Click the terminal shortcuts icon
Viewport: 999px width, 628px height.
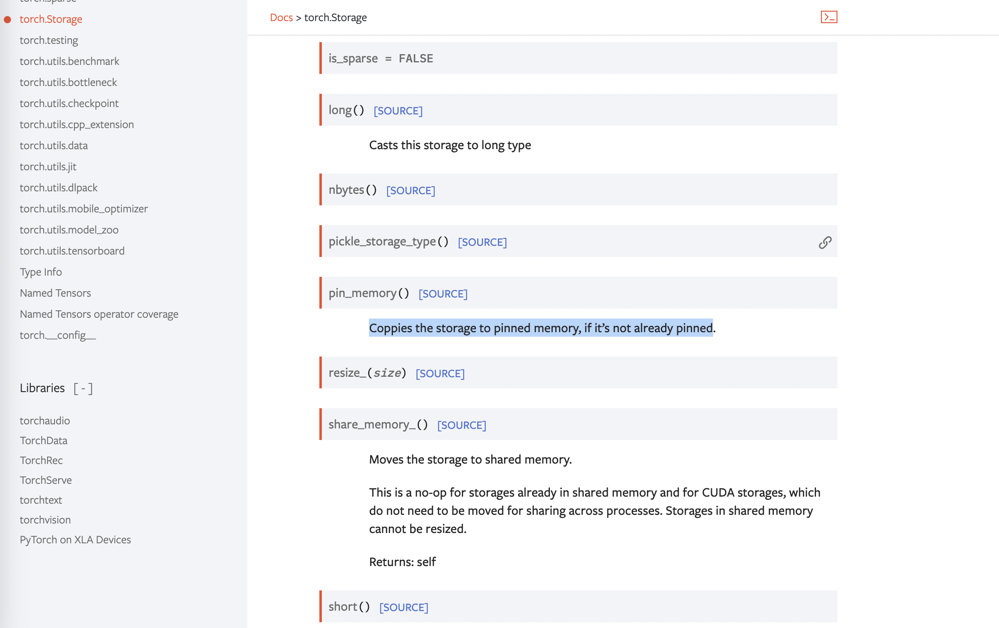828,17
